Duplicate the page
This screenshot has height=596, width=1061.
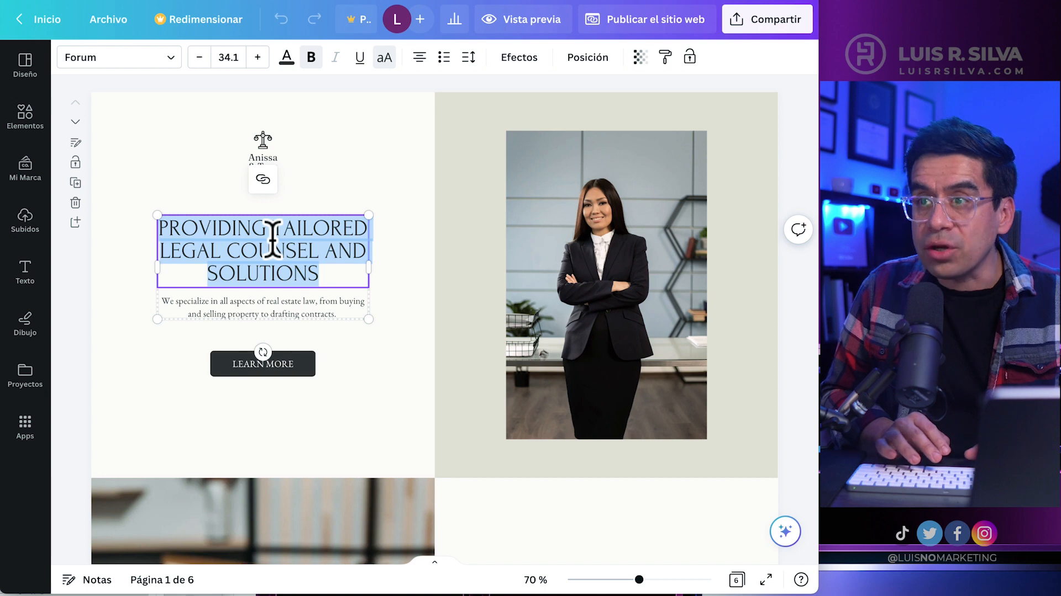(x=75, y=183)
